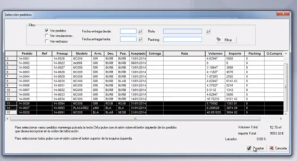Select row 11 via its row header
The width and height of the screenshot is (297, 161).
[11, 94]
